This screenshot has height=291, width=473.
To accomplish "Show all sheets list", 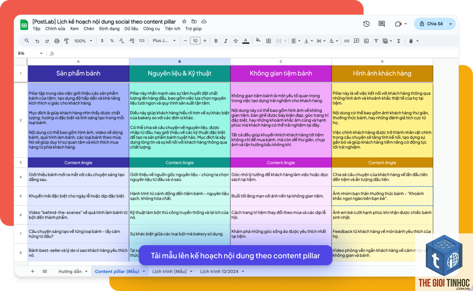I will pyautogui.click(x=45, y=272).
